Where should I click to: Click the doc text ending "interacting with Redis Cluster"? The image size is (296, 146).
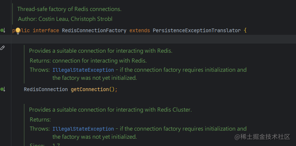(110, 110)
